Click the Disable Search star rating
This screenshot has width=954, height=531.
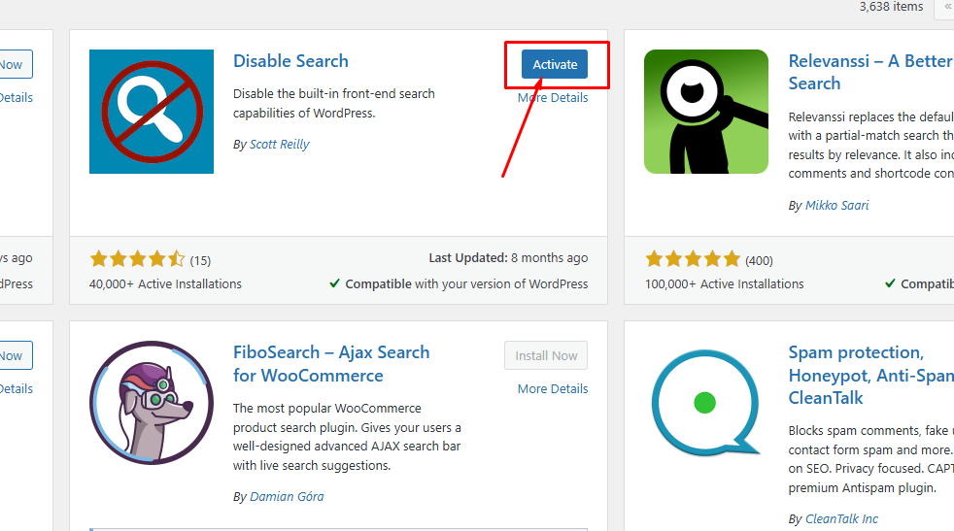coord(138,260)
